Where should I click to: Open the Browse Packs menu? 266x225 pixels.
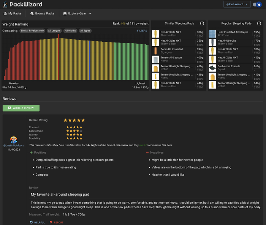point(43,14)
